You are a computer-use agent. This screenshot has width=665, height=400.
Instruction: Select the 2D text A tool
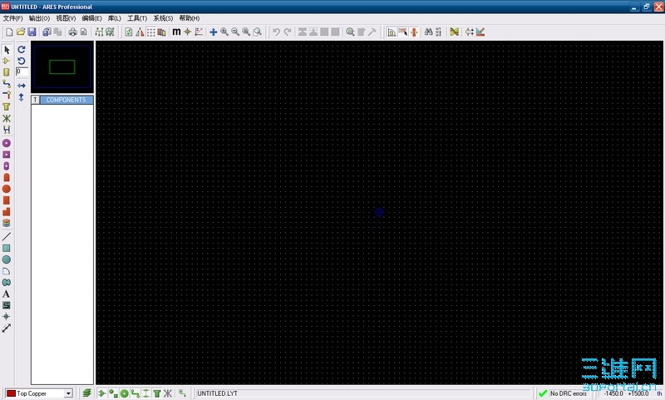tap(7, 294)
